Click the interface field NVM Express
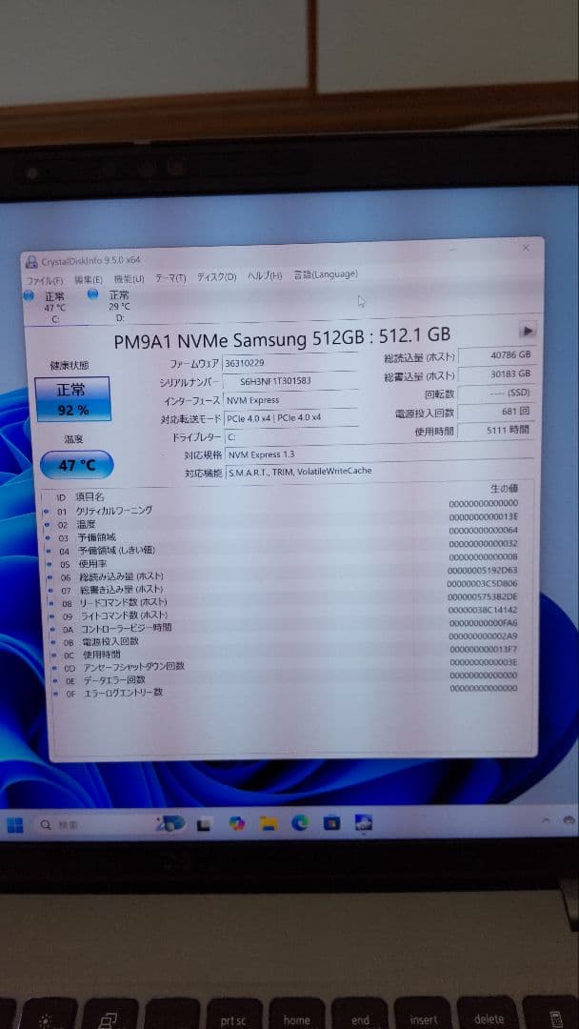579x1029 pixels. pyautogui.click(x=289, y=399)
